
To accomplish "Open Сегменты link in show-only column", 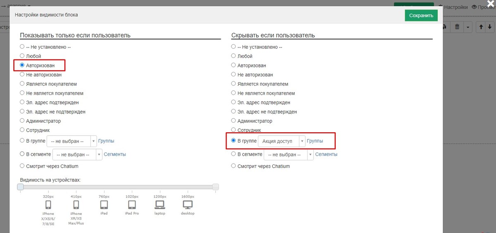I will pos(115,154).
